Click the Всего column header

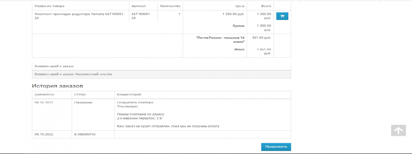pyautogui.click(x=266, y=6)
